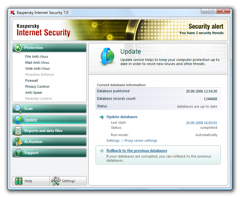Click green arrow beside Update databases

[x=101, y=117]
